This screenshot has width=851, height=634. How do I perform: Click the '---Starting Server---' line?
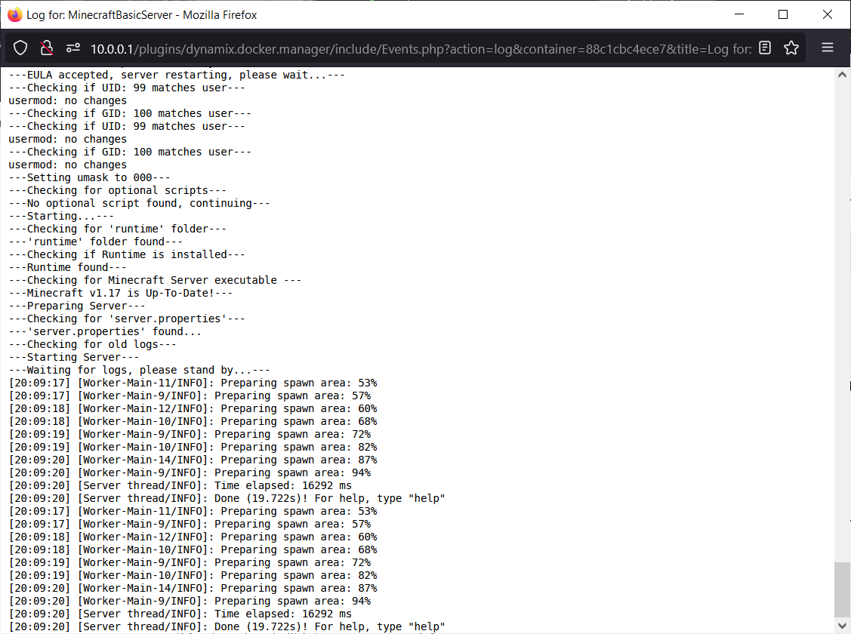coord(74,358)
